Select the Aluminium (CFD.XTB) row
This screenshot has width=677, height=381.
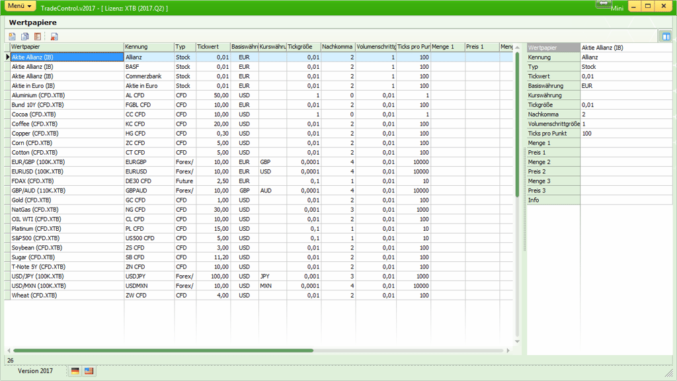click(259, 95)
